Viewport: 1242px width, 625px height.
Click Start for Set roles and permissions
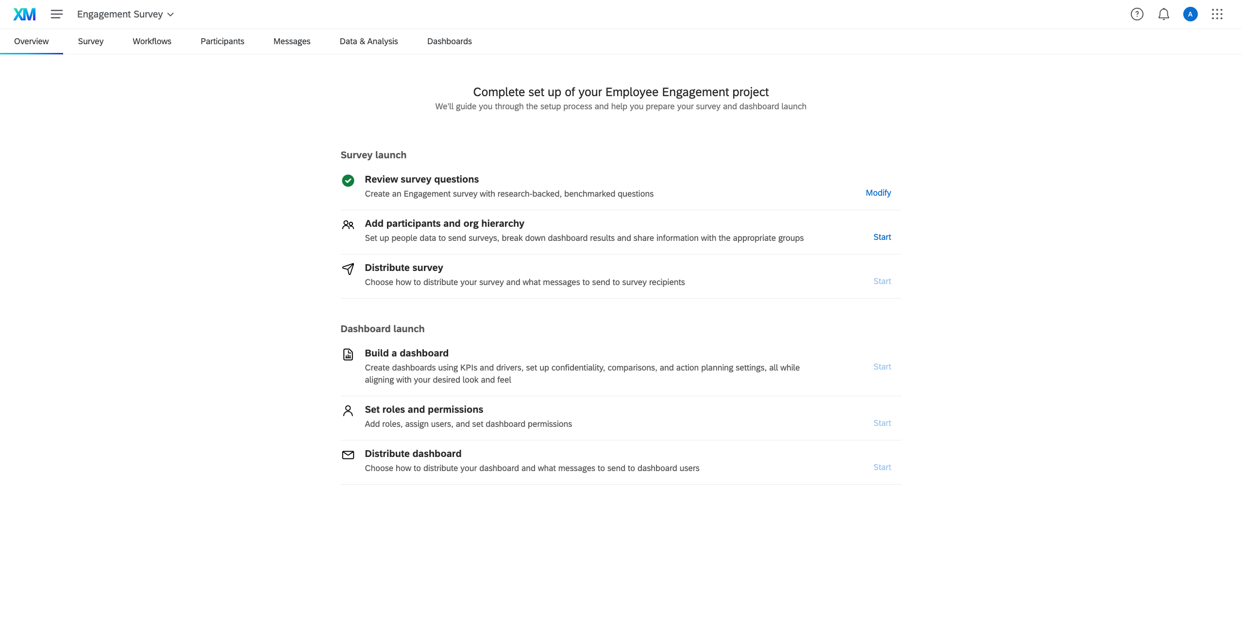pos(882,423)
